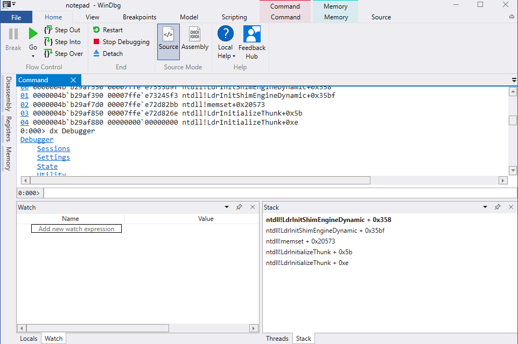
Task: Click the Sessions link
Action: [53, 148]
